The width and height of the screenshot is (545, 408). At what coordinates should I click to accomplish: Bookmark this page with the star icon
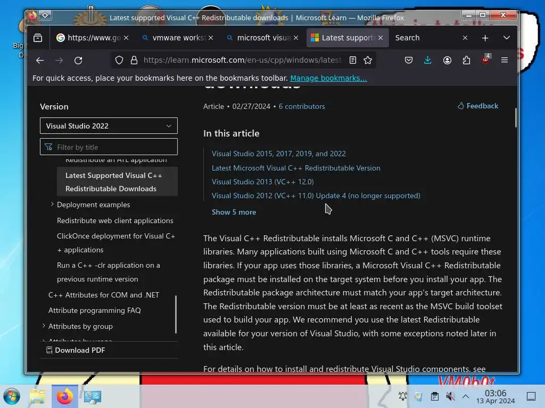pyautogui.click(x=368, y=60)
